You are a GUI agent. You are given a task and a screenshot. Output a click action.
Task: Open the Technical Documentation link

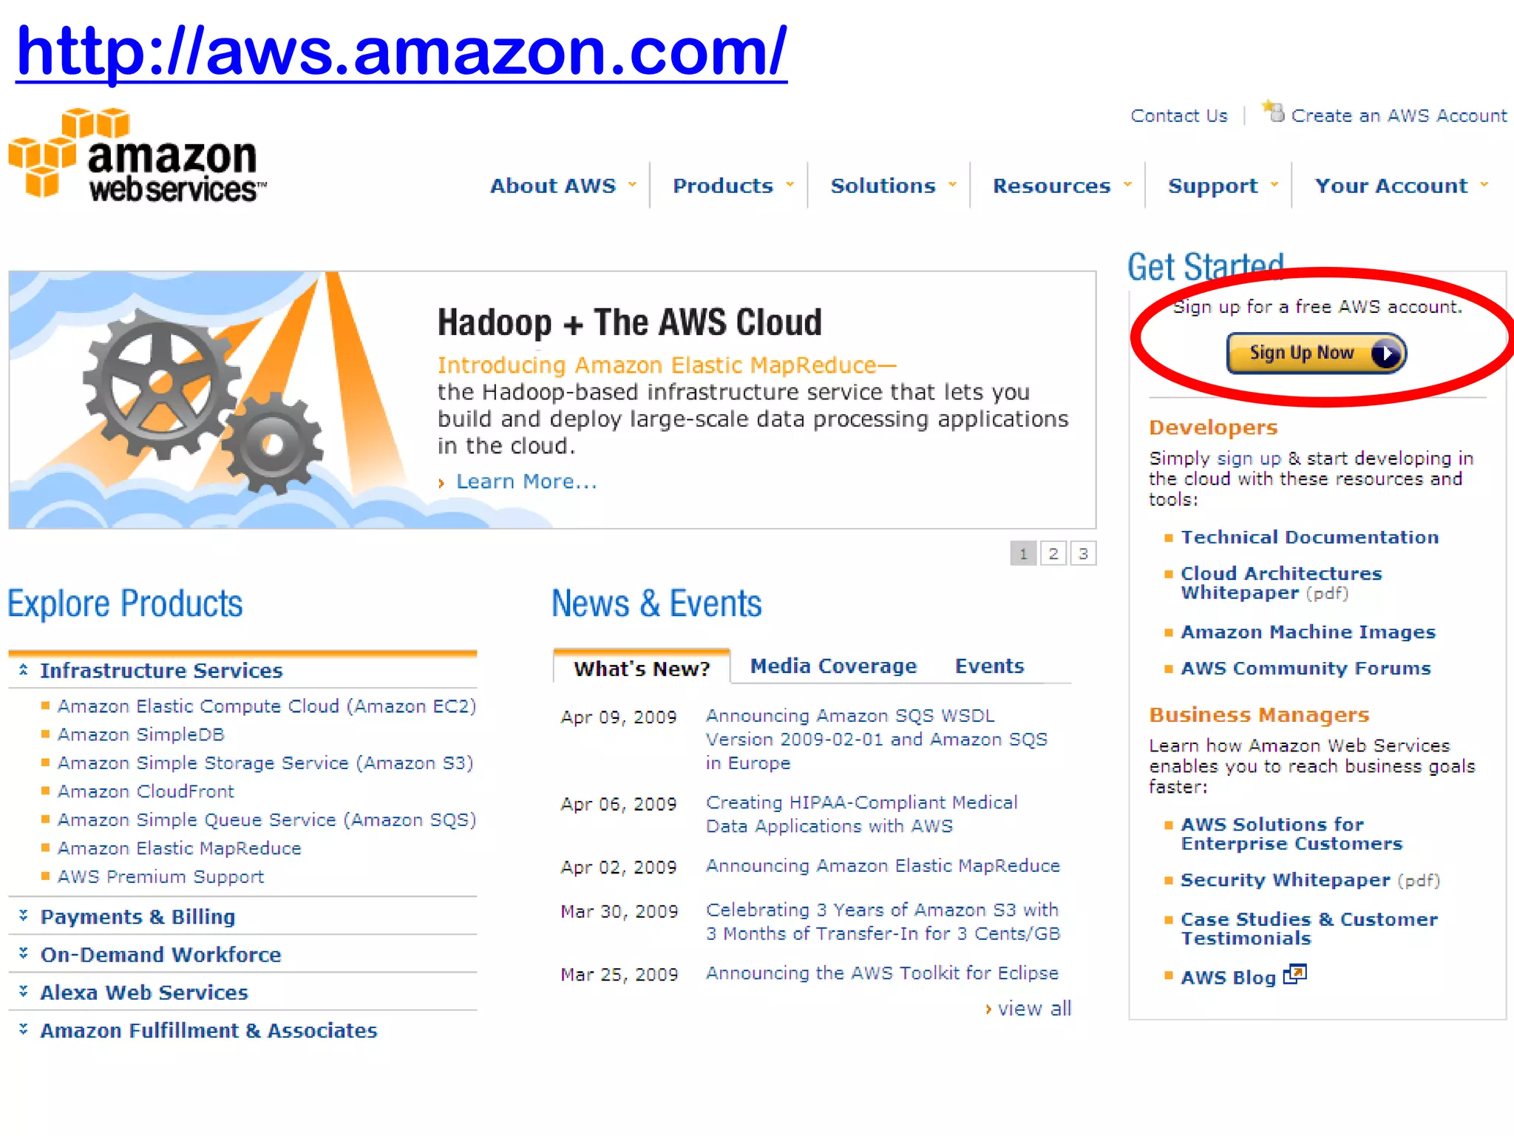point(1309,537)
